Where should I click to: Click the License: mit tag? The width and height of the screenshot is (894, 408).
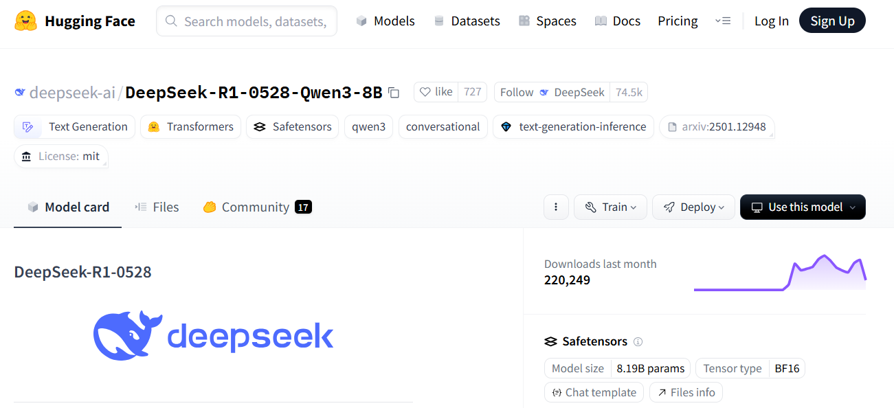(61, 157)
